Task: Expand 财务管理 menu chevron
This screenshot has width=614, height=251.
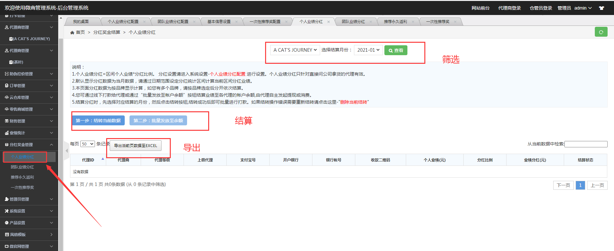Action: click(x=51, y=121)
